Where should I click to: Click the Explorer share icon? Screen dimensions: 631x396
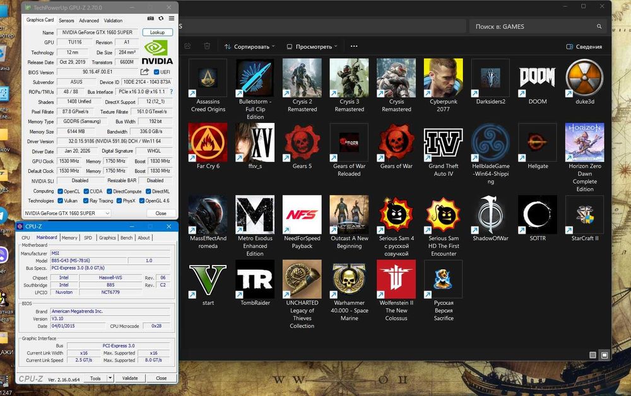coord(187,46)
